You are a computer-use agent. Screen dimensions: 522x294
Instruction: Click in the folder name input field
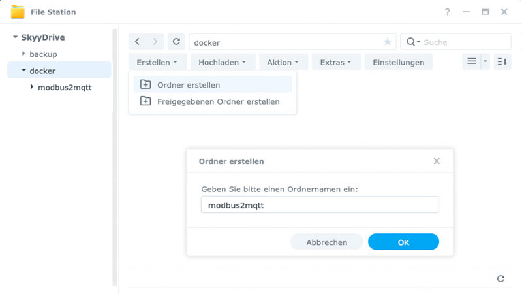coord(320,204)
